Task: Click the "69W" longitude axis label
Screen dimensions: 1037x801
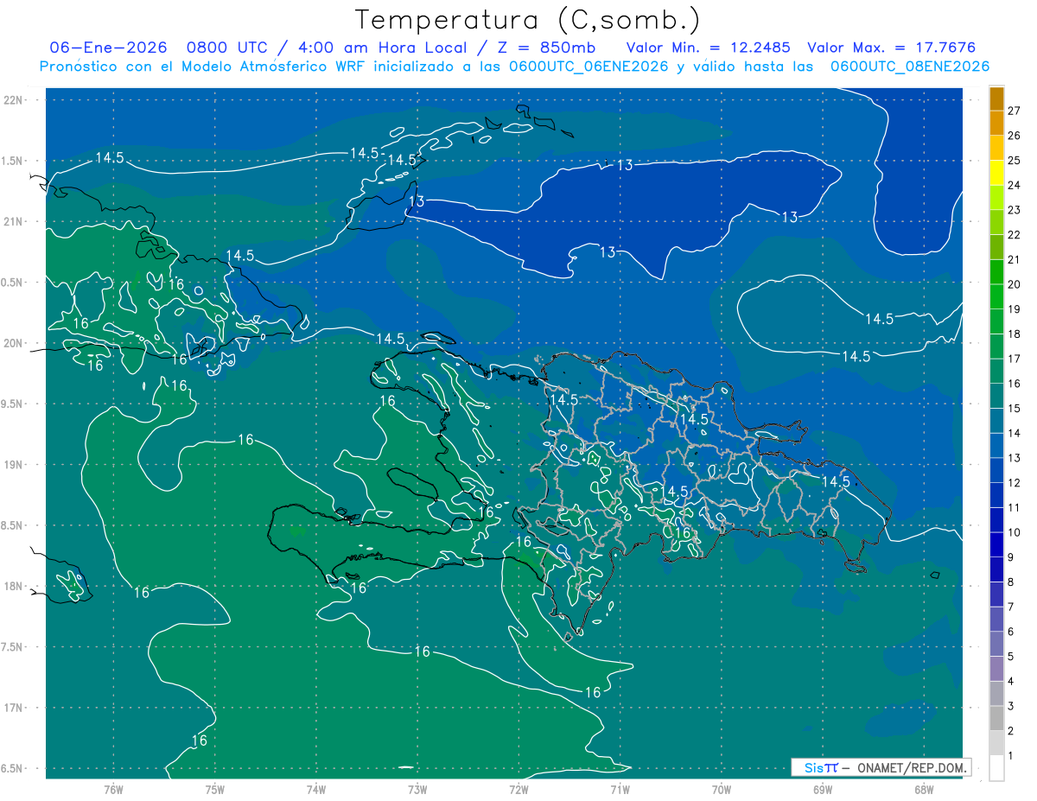Action: tap(823, 789)
